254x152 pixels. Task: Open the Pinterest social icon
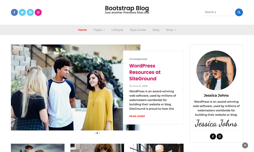30,12
